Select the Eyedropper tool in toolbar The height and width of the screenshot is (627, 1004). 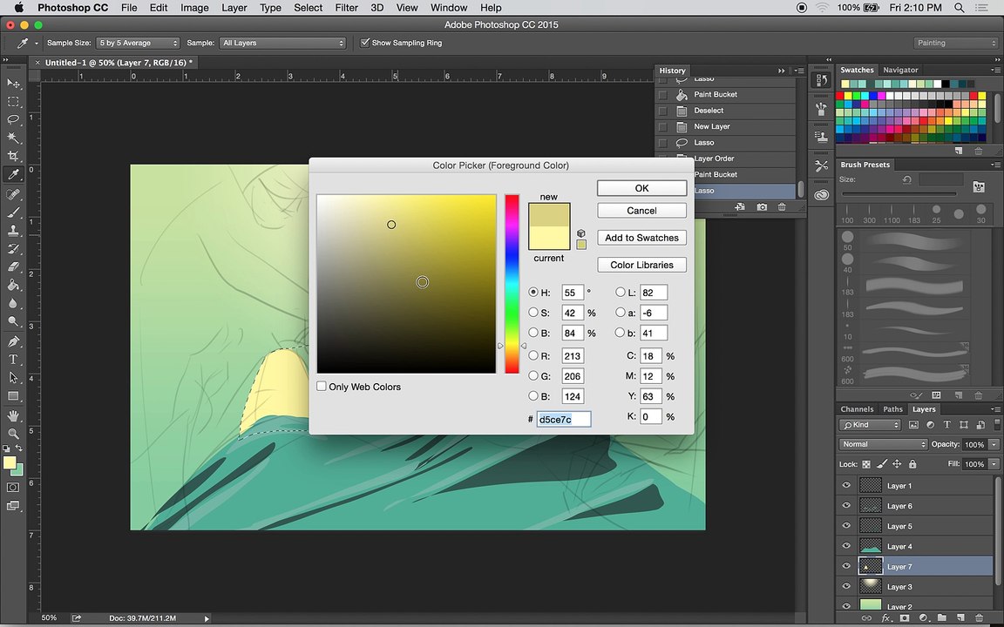(x=13, y=174)
